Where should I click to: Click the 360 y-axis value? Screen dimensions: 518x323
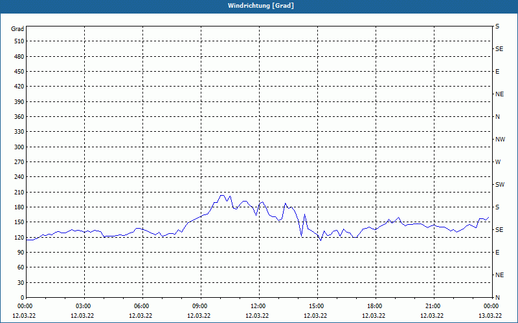pyautogui.click(x=19, y=117)
